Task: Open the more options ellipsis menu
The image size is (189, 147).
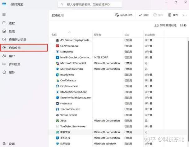Action: pyautogui.click(x=185, y=15)
